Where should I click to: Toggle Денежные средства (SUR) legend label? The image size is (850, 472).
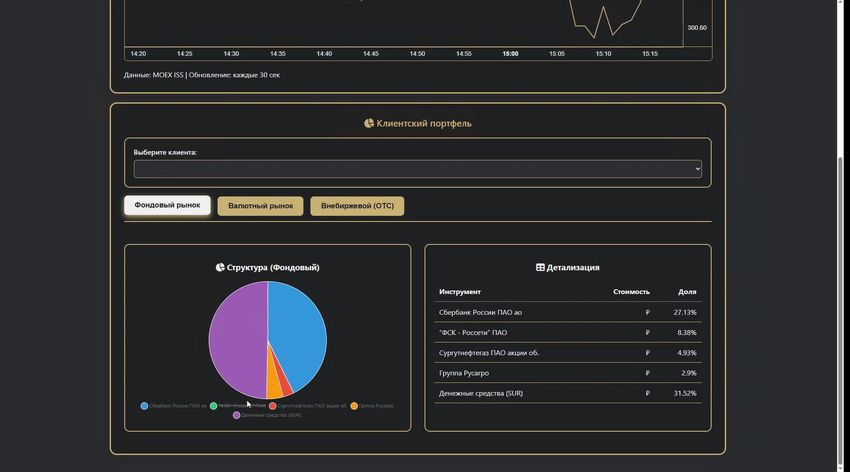[271, 415]
